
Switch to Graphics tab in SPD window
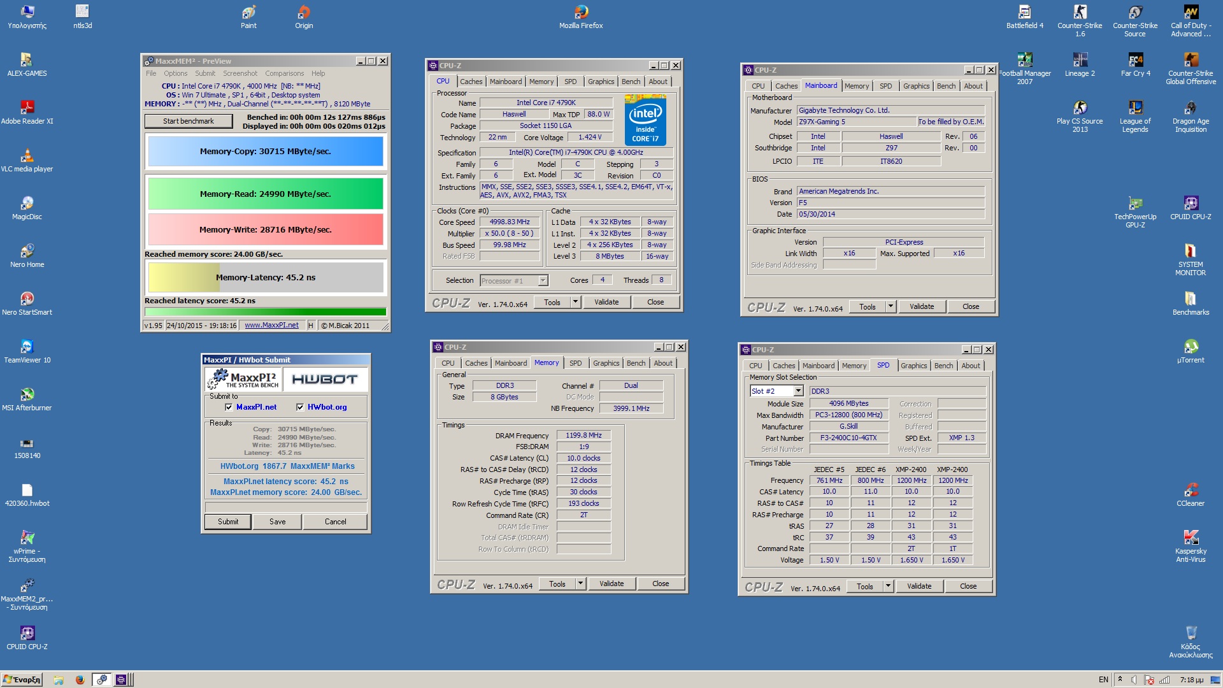coord(913,366)
